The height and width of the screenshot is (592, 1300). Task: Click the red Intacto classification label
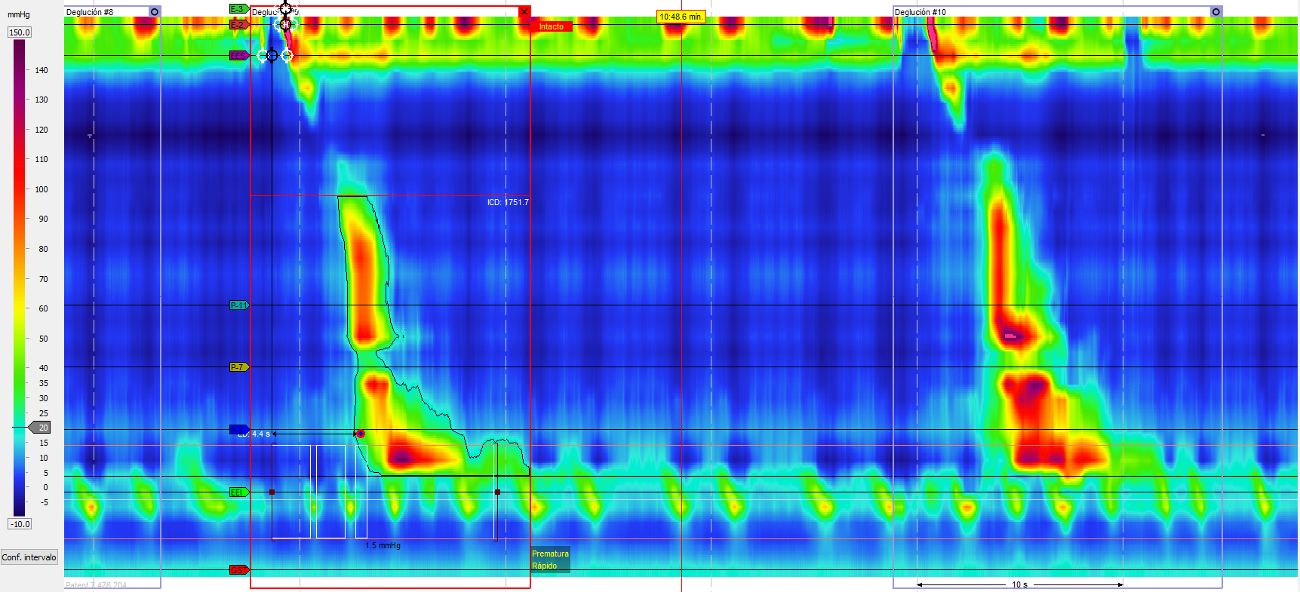551,26
